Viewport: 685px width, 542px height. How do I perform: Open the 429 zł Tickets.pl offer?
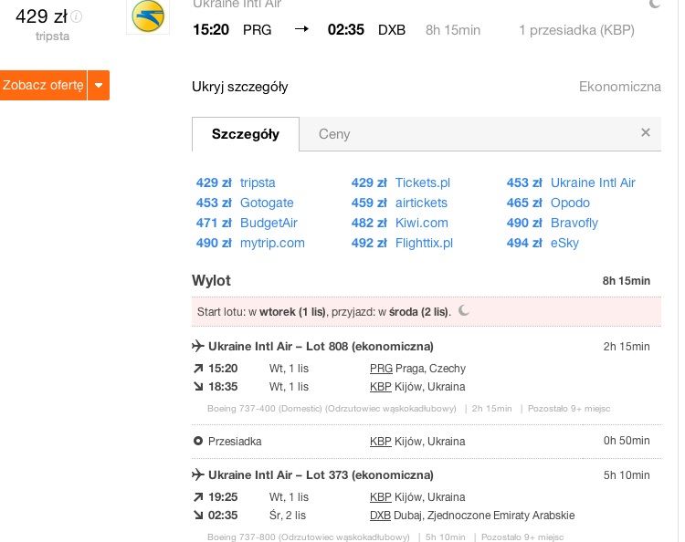pos(401,182)
